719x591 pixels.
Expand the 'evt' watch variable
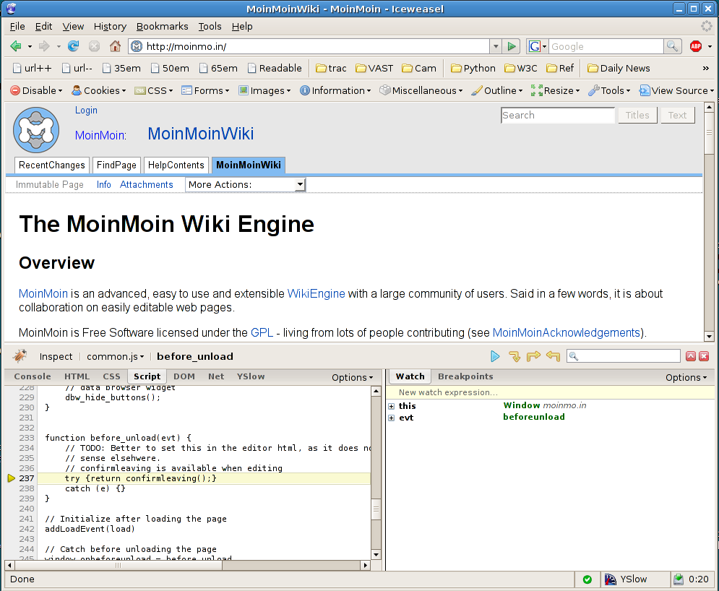click(392, 418)
